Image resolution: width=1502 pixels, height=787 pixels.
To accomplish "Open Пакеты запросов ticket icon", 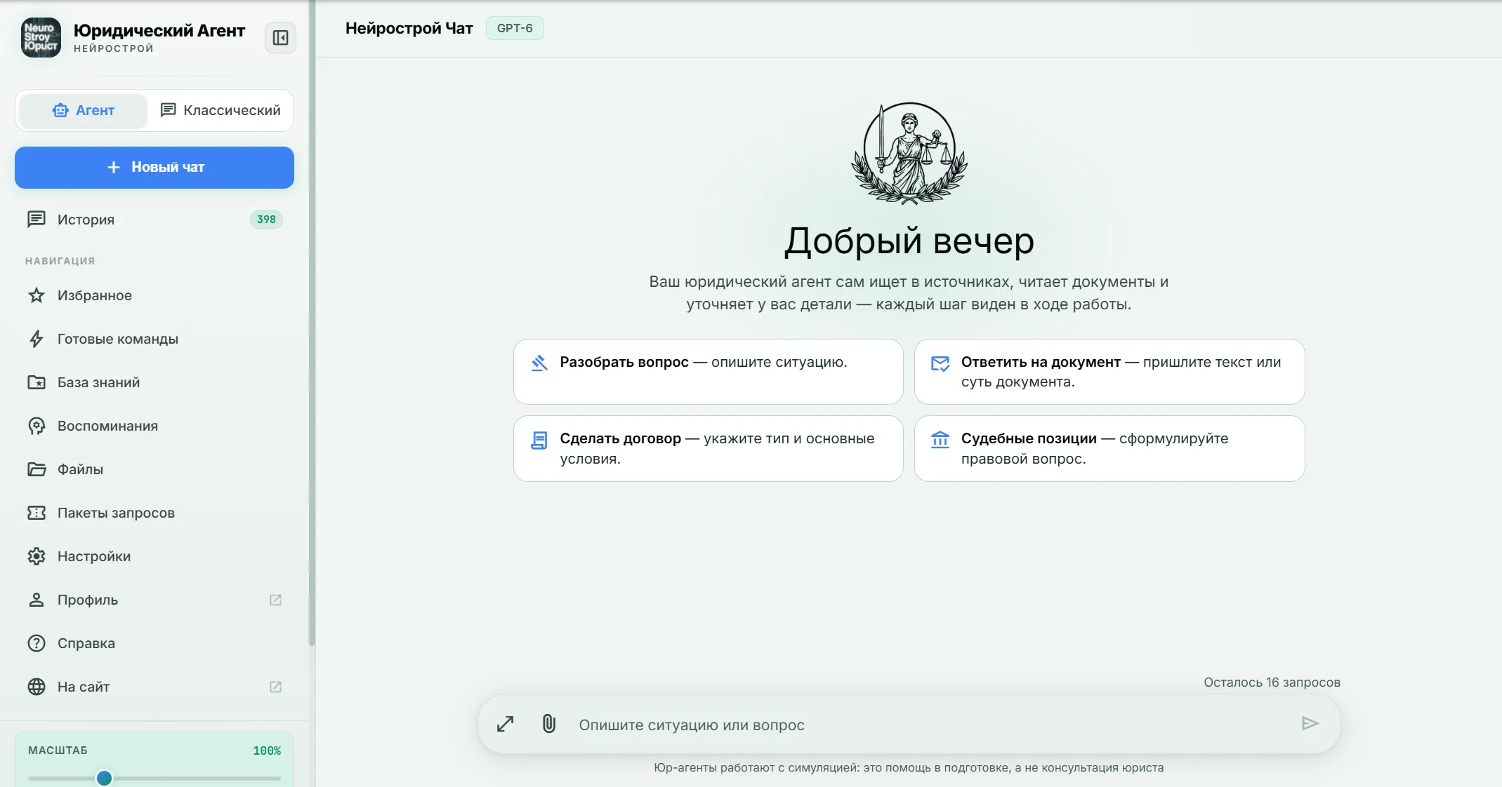I will 37,513.
